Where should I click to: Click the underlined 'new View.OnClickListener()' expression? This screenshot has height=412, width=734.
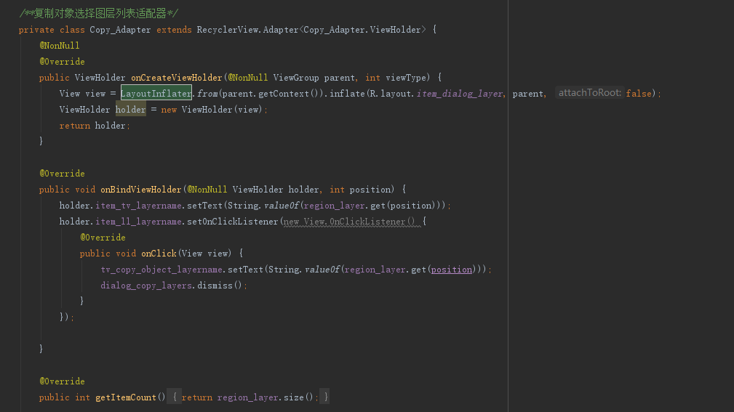[x=349, y=221]
